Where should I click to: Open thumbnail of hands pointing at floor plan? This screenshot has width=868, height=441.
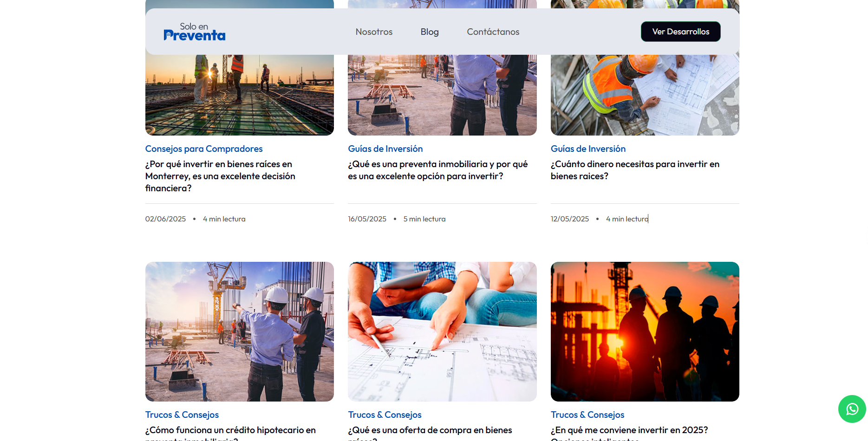(x=442, y=331)
